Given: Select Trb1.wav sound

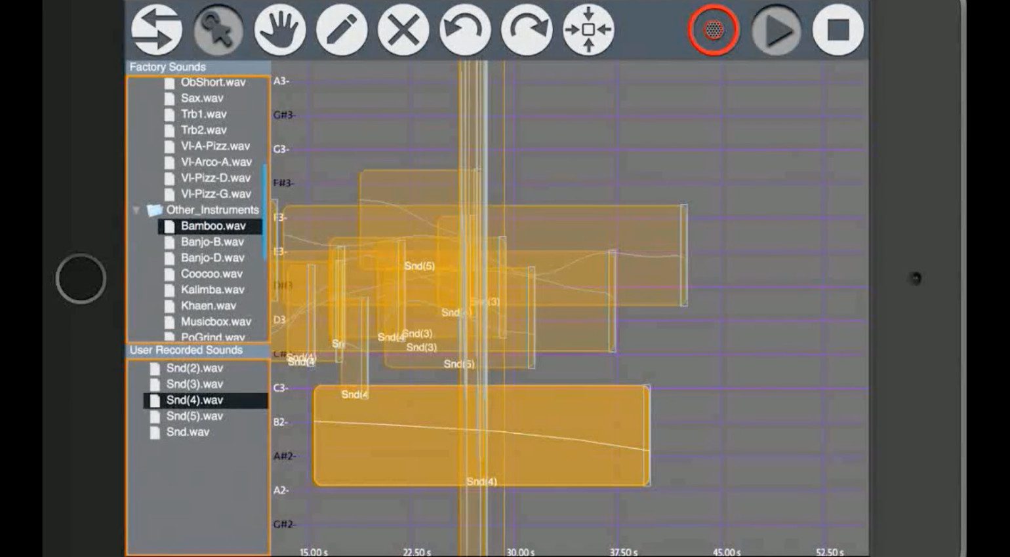Looking at the screenshot, I should click(x=203, y=114).
